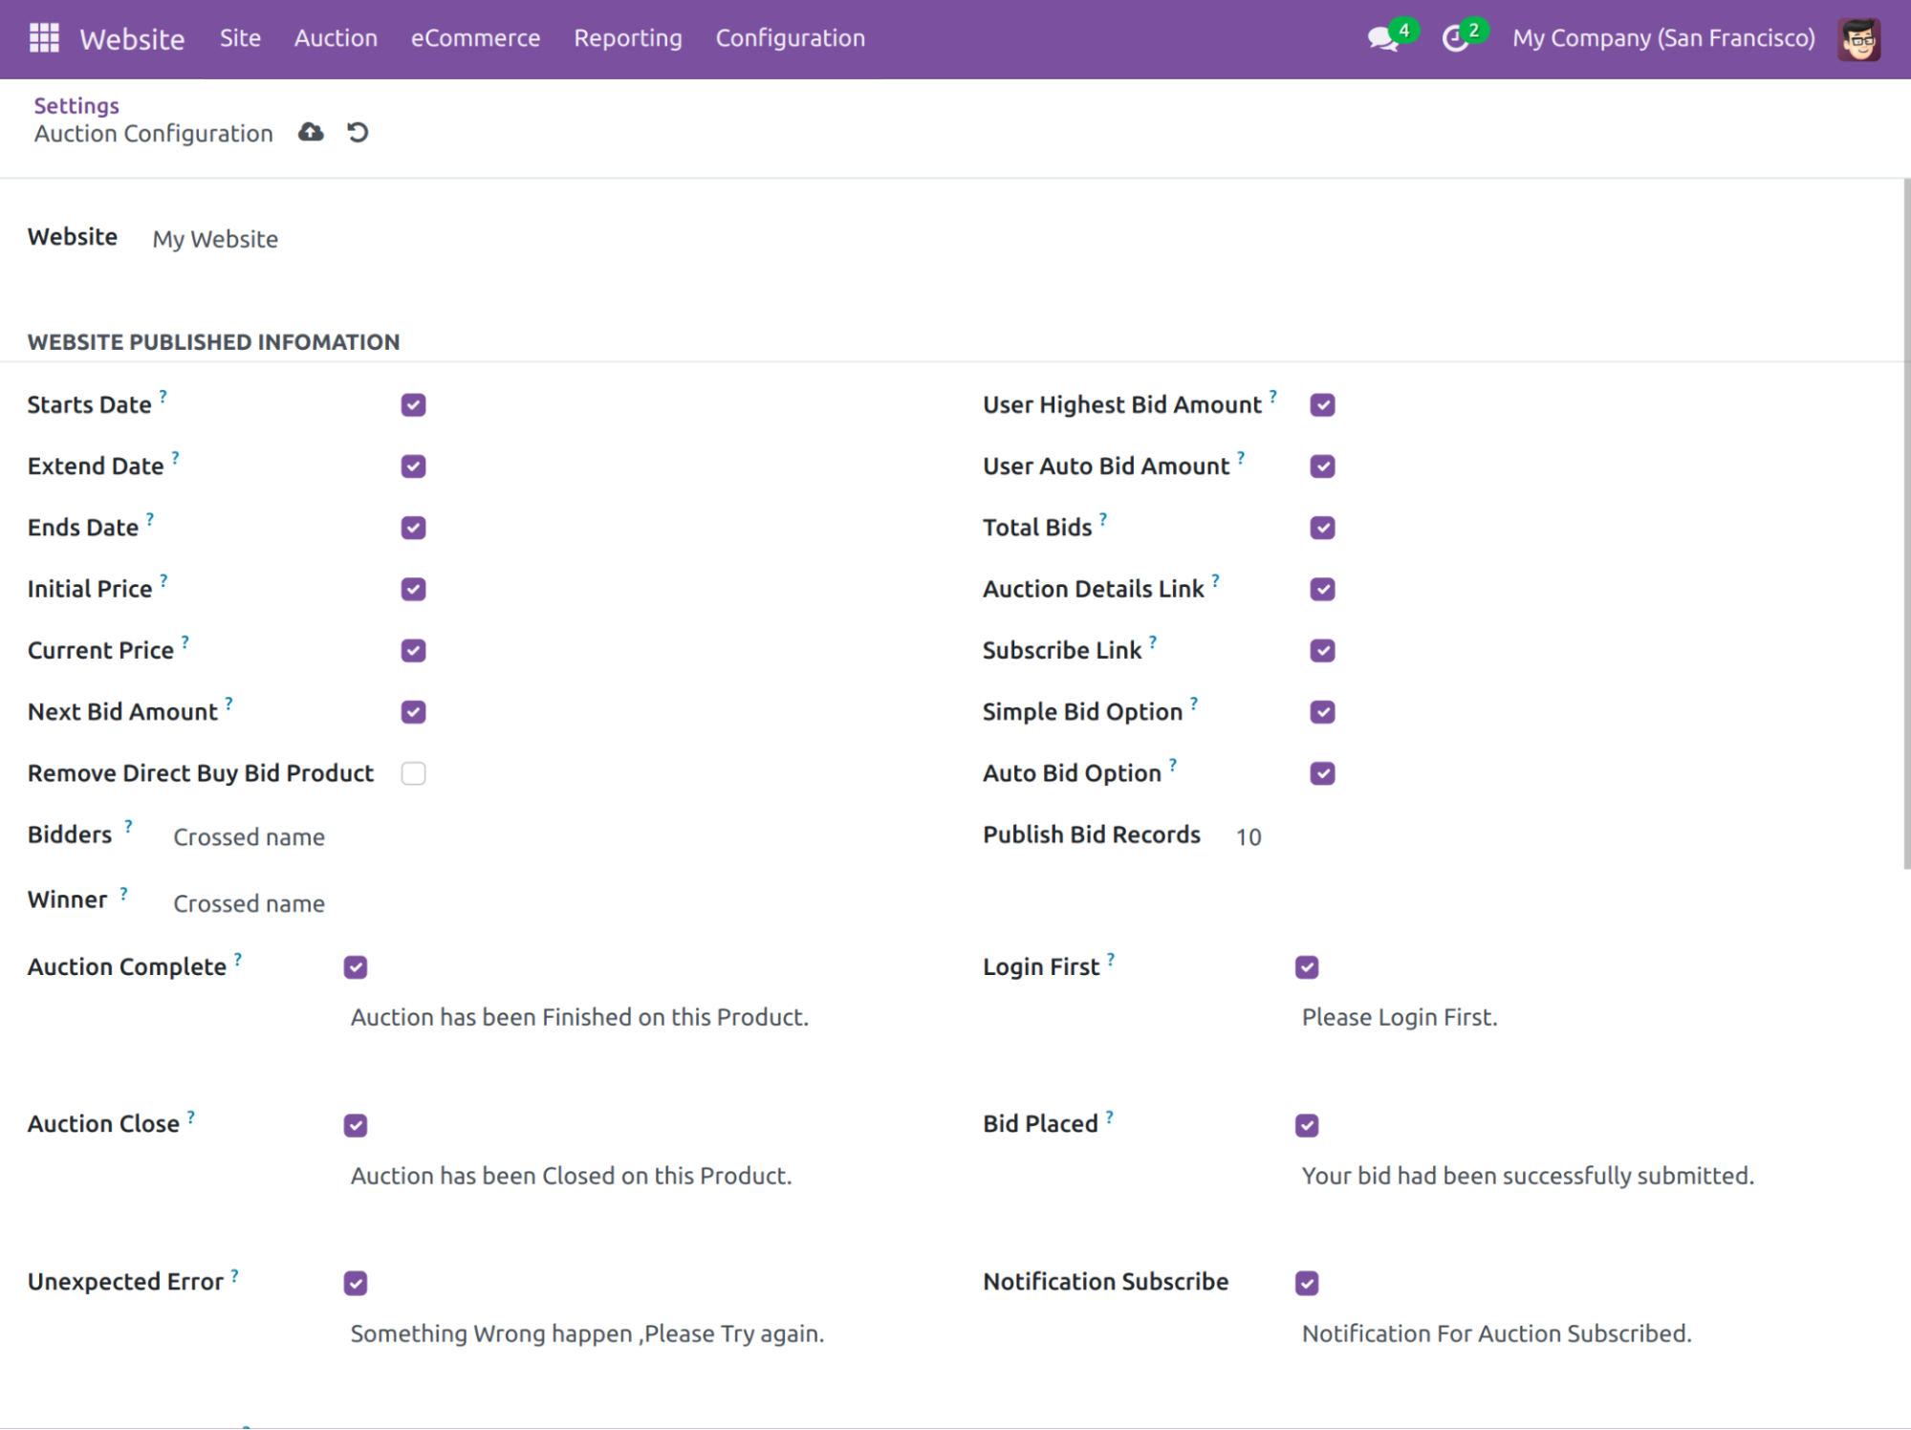Click the vertical page scrollbar
Viewport: 1911px width, 1430px height.
[x=1906, y=524]
